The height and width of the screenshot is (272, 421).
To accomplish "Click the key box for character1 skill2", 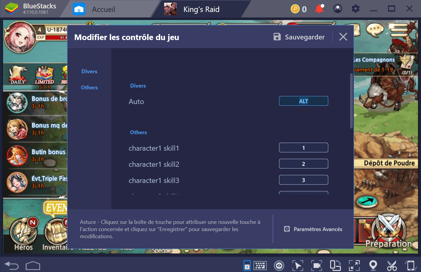I will pyautogui.click(x=303, y=164).
